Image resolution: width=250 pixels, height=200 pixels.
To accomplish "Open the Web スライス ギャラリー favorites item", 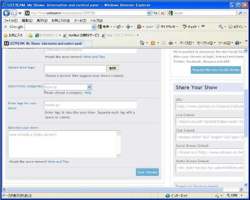I will click(x=120, y=35).
